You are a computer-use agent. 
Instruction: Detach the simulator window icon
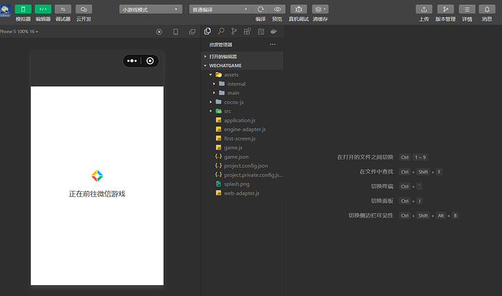192,32
